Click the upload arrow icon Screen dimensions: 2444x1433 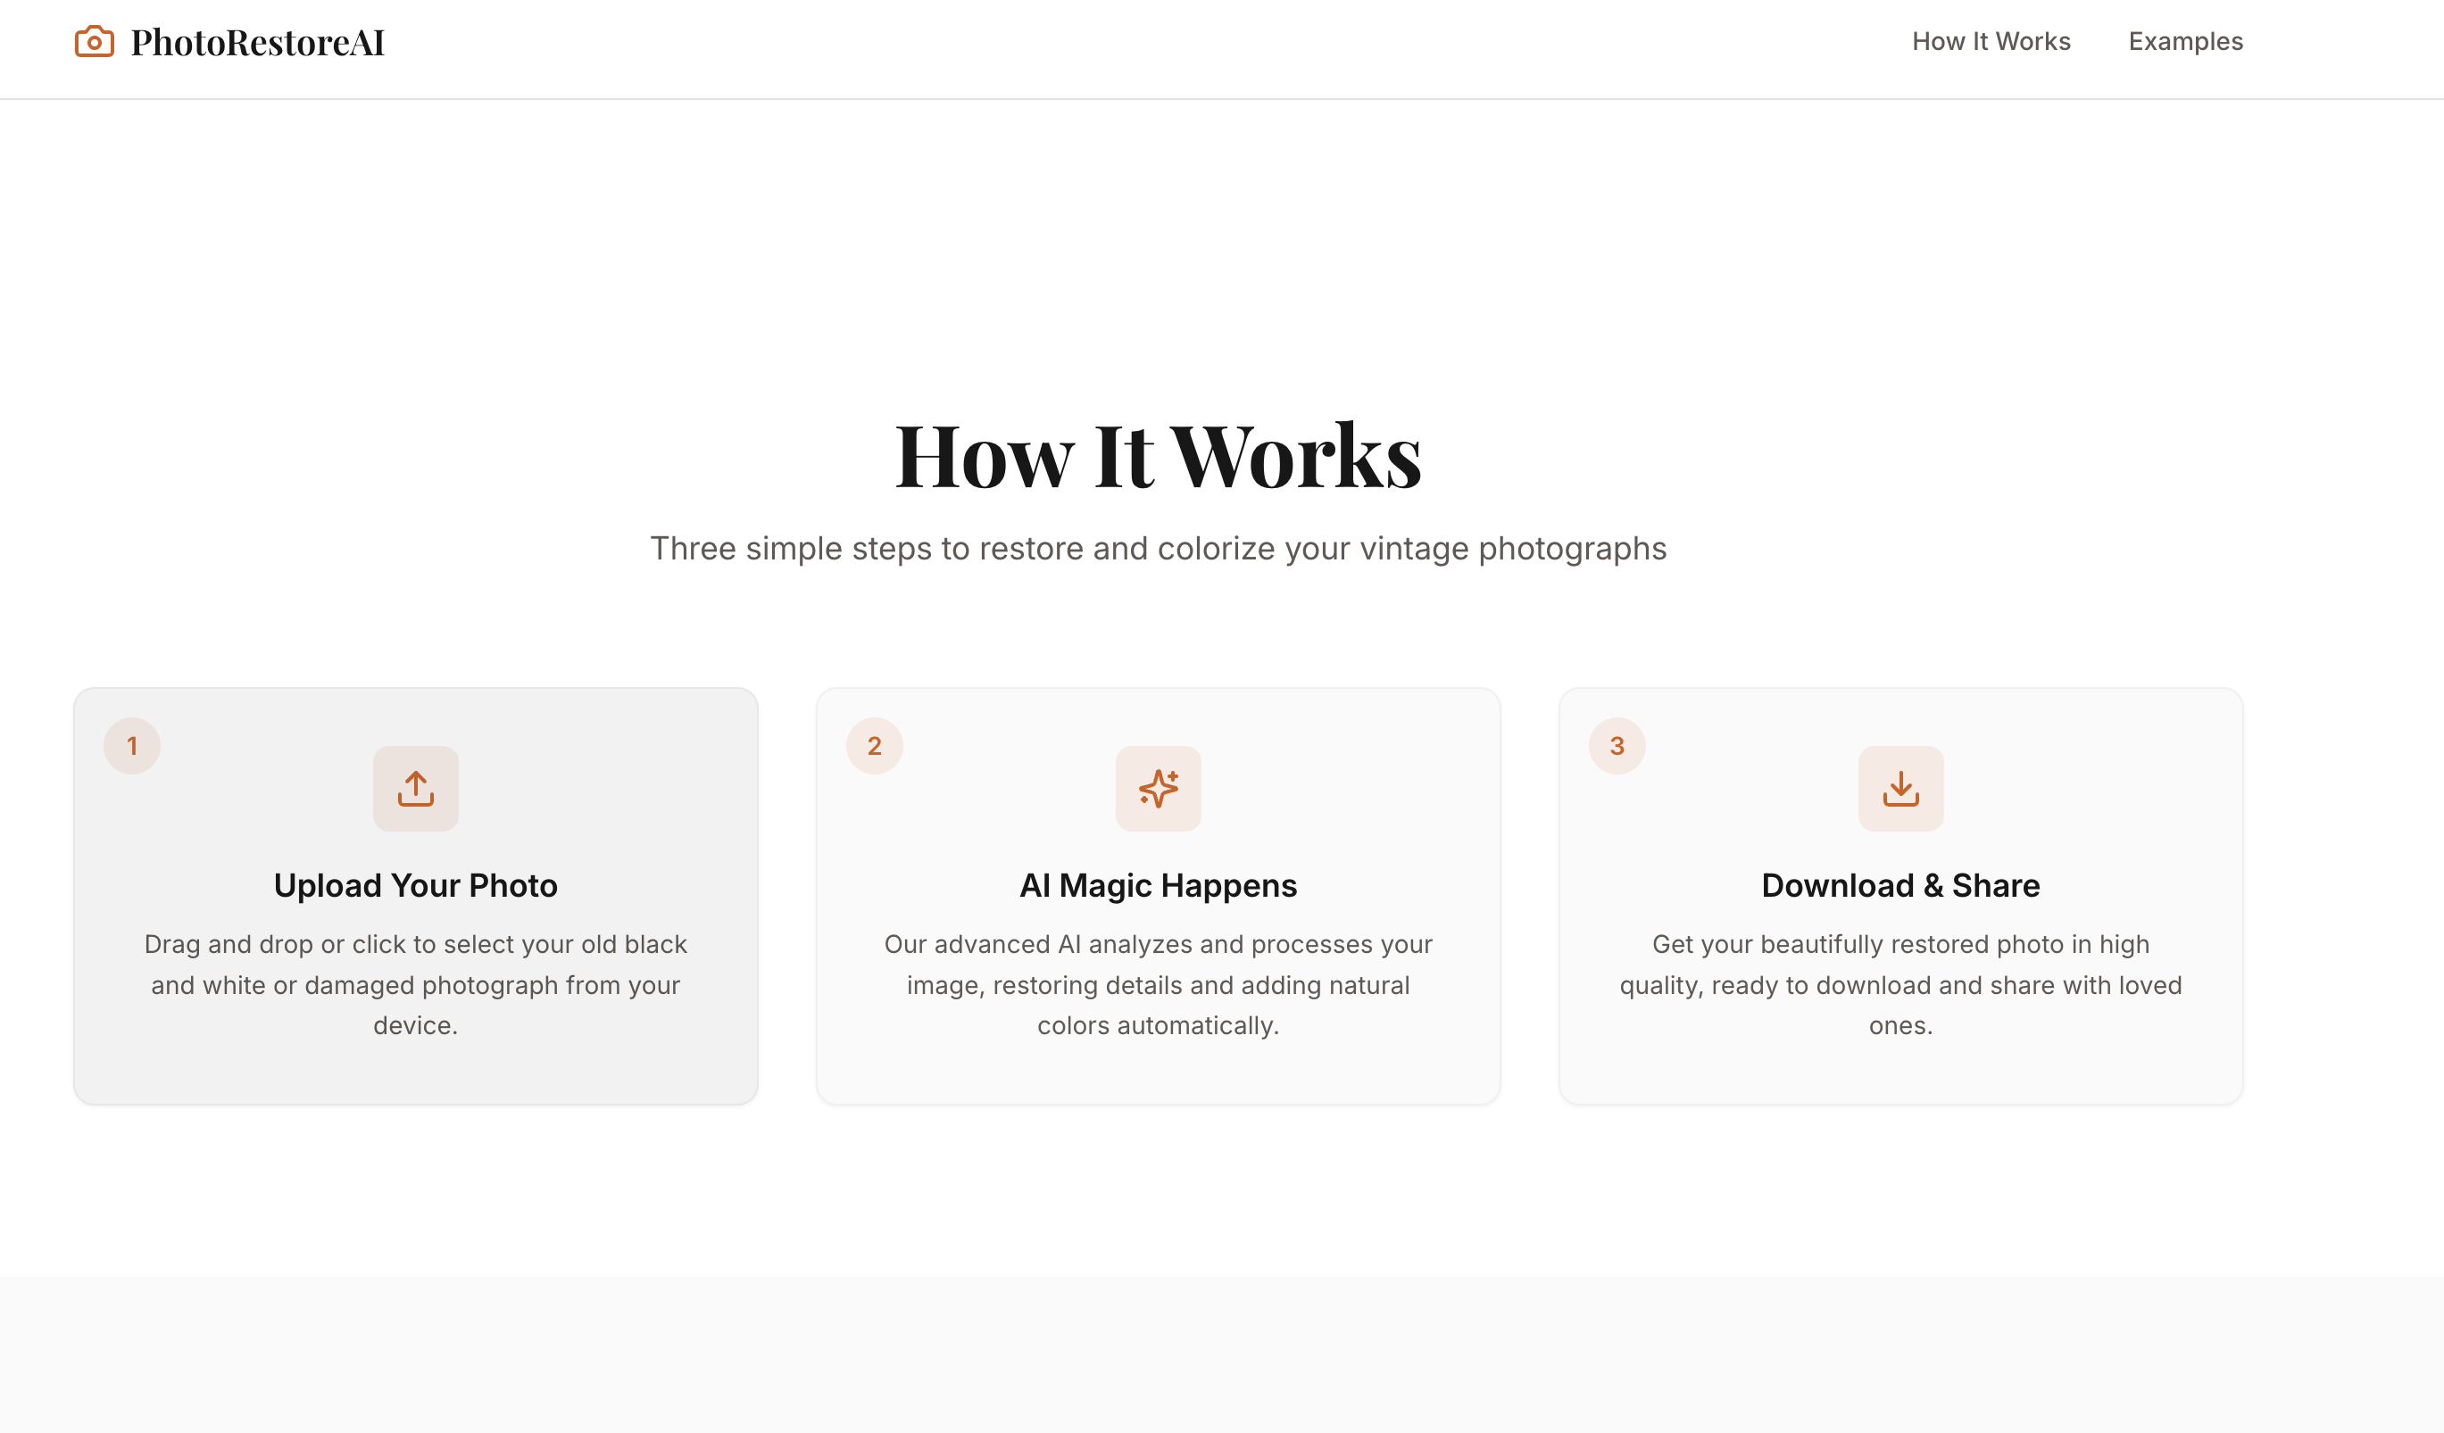tap(415, 788)
